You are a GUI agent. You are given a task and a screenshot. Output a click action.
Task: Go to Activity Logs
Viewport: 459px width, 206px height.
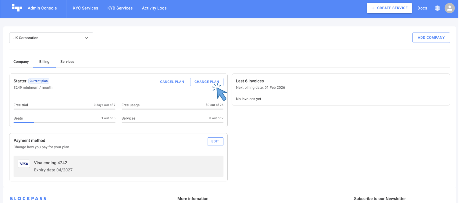(x=154, y=8)
